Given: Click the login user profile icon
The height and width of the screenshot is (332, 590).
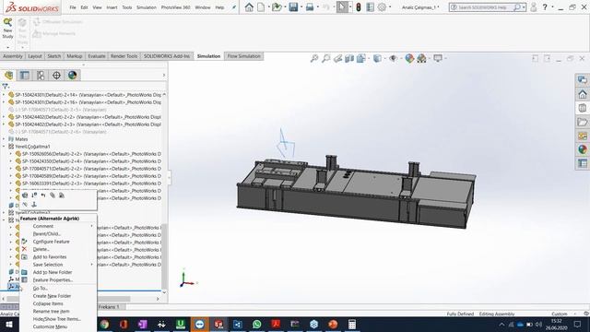Looking at the screenshot, I should 533,7.
